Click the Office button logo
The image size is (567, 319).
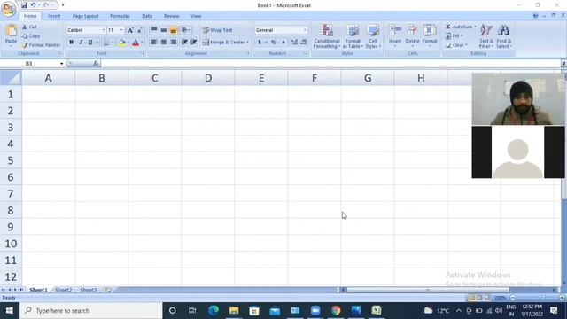tap(8, 9)
